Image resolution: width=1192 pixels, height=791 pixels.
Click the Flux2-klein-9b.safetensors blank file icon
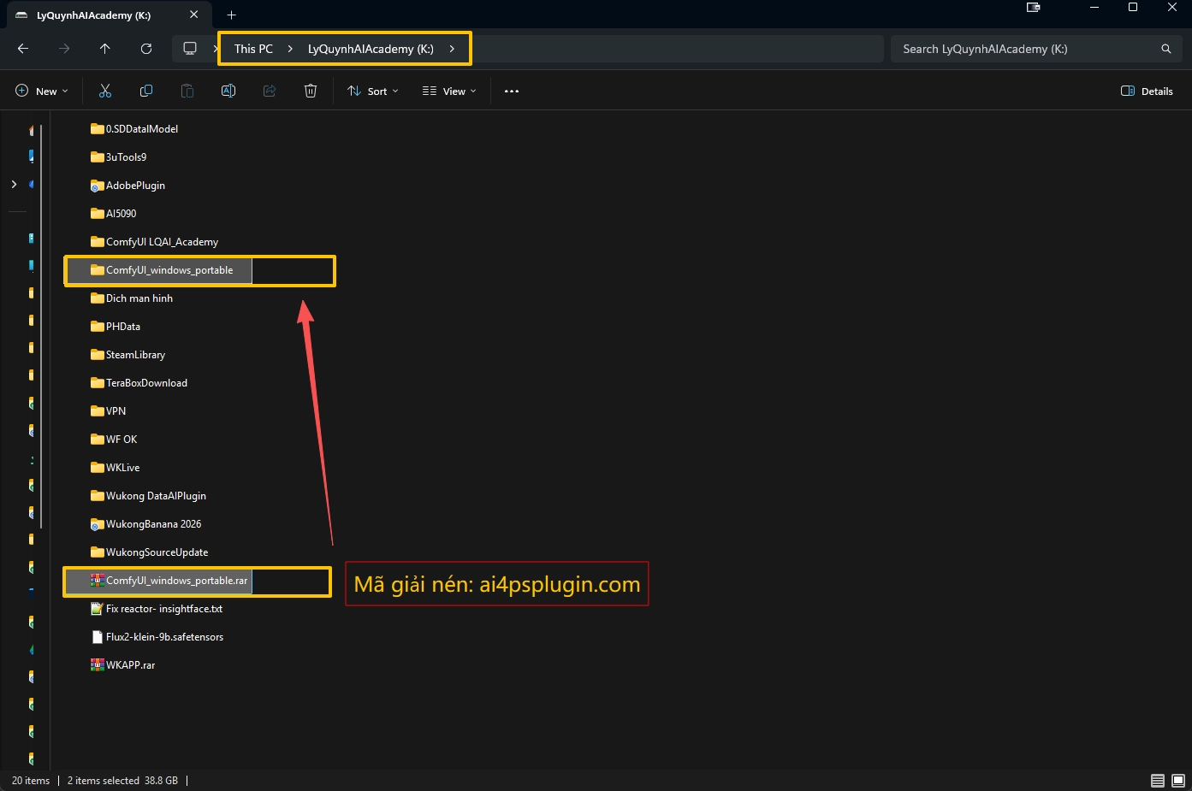click(x=98, y=637)
